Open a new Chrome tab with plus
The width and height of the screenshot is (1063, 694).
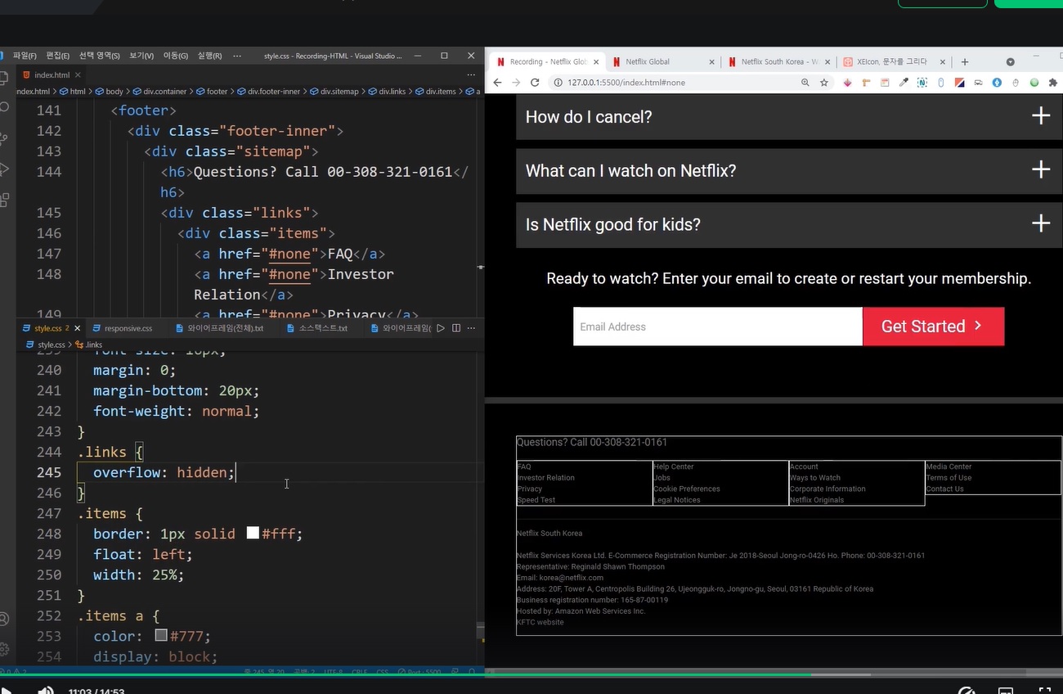[x=965, y=61]
